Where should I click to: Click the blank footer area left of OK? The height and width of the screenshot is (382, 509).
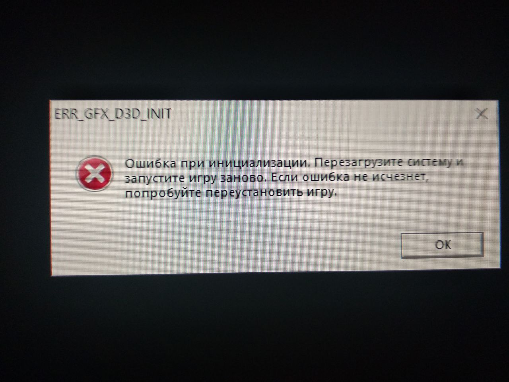coord(223,245)
